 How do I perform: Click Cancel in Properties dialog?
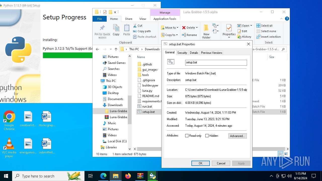click(221, 163)
